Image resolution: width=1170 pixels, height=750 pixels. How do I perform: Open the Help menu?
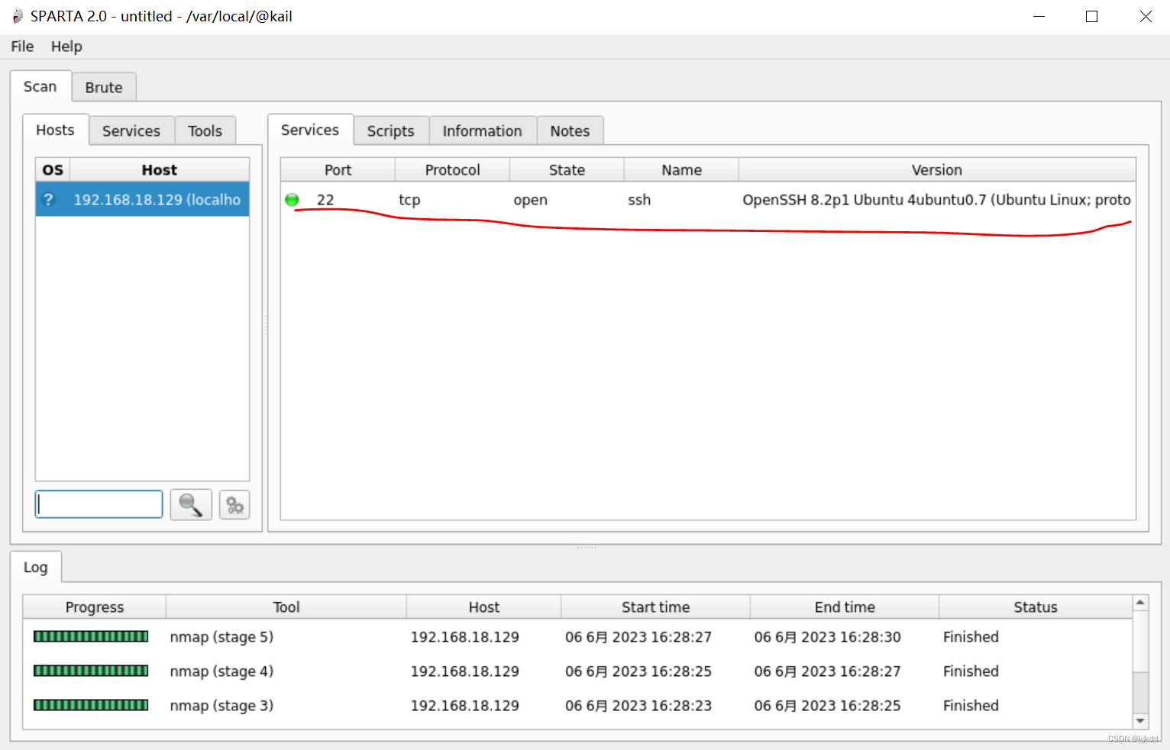tap(66, 47)
